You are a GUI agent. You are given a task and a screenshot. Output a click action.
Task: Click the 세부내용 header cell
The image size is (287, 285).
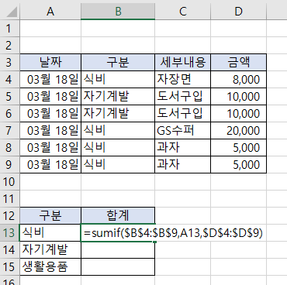tap(183, 63)
